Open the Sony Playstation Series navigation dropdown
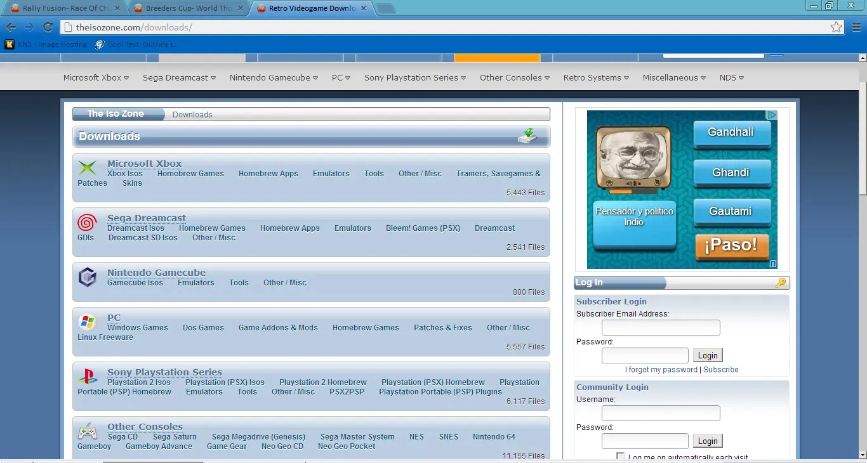Viewport: 867px width, 463px height. pos(415,77)
